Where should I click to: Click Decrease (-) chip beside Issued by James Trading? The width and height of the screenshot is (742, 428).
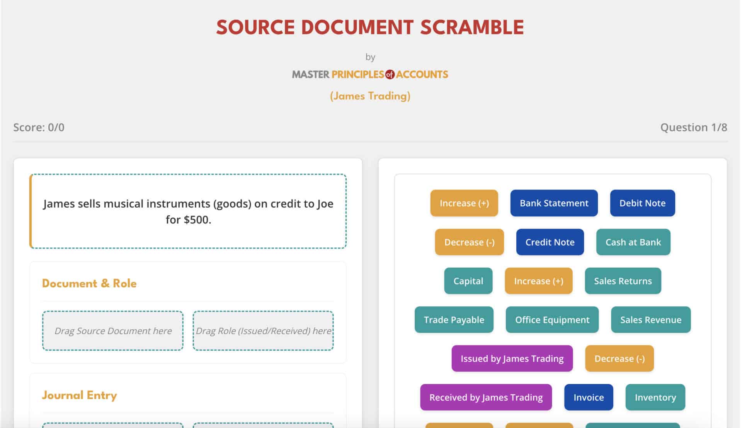619,358
